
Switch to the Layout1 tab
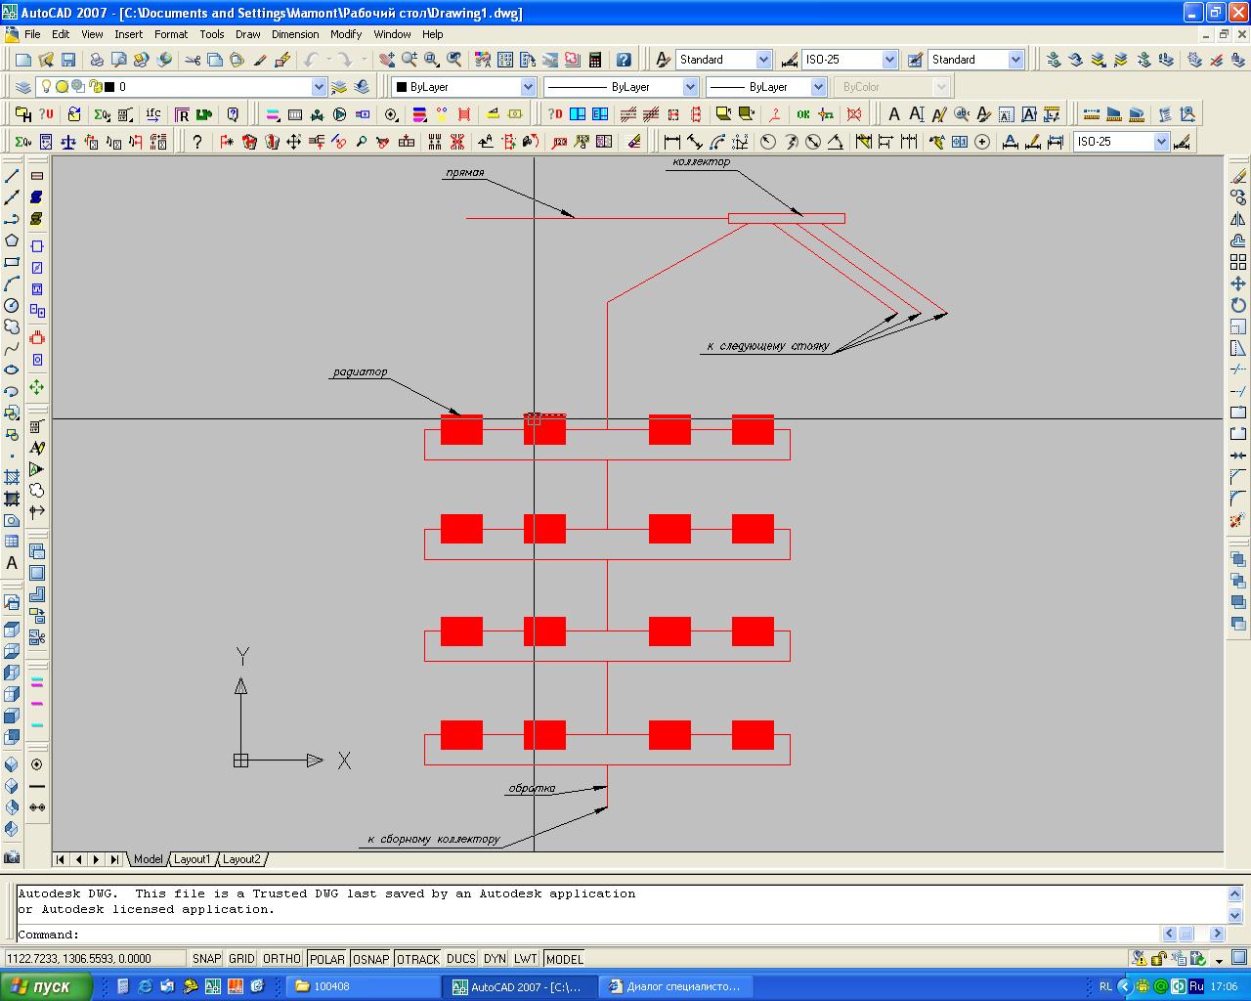pyautogui.click(x=192, y=859)
